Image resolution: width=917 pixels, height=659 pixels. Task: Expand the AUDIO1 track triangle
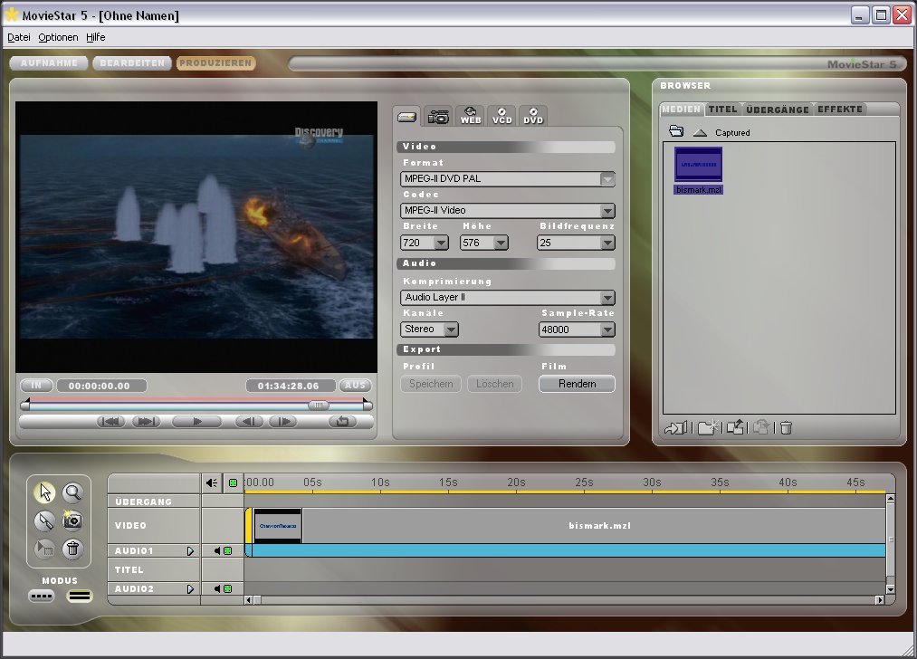(190, 550)
